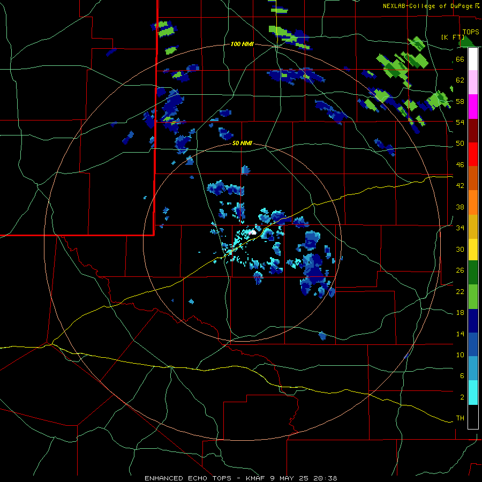Screen dimensions: 482x482
Task: Select the yellow legend swatch
Action: tap(473, 250)
